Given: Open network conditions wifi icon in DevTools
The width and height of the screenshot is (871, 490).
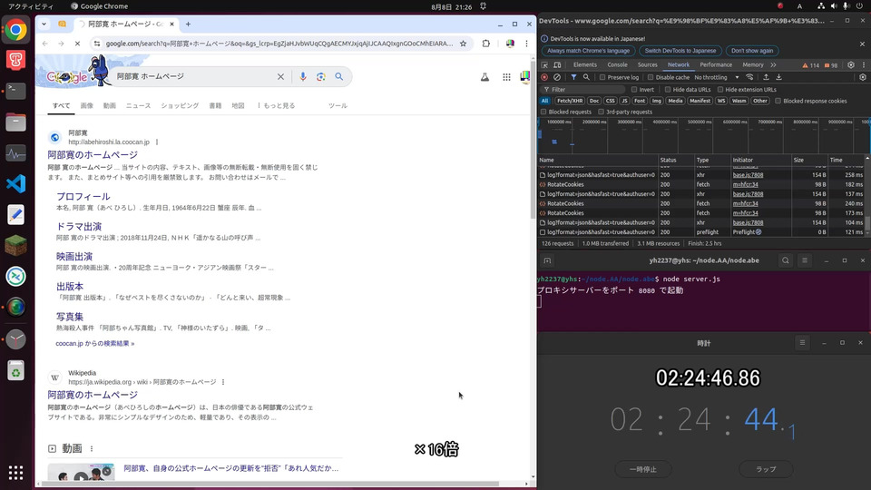Looking at the screenshot, I should pos(749,77).
